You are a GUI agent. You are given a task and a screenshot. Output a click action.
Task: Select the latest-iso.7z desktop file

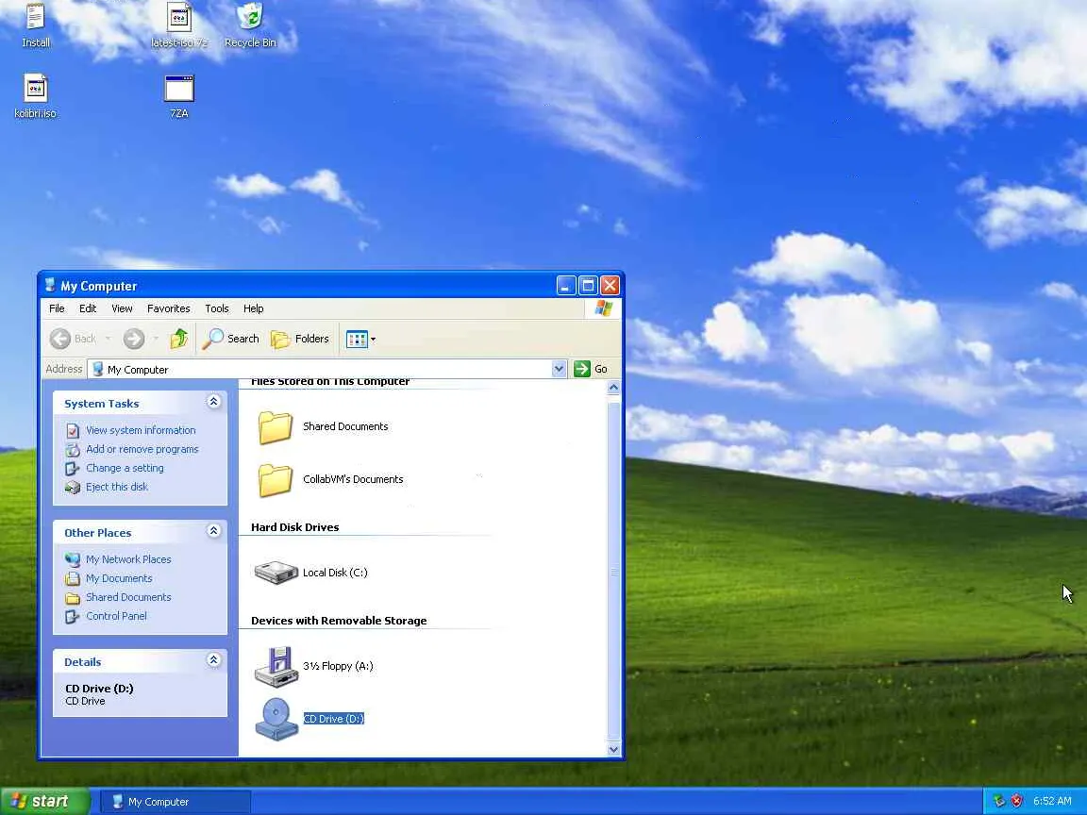(179, 25)
